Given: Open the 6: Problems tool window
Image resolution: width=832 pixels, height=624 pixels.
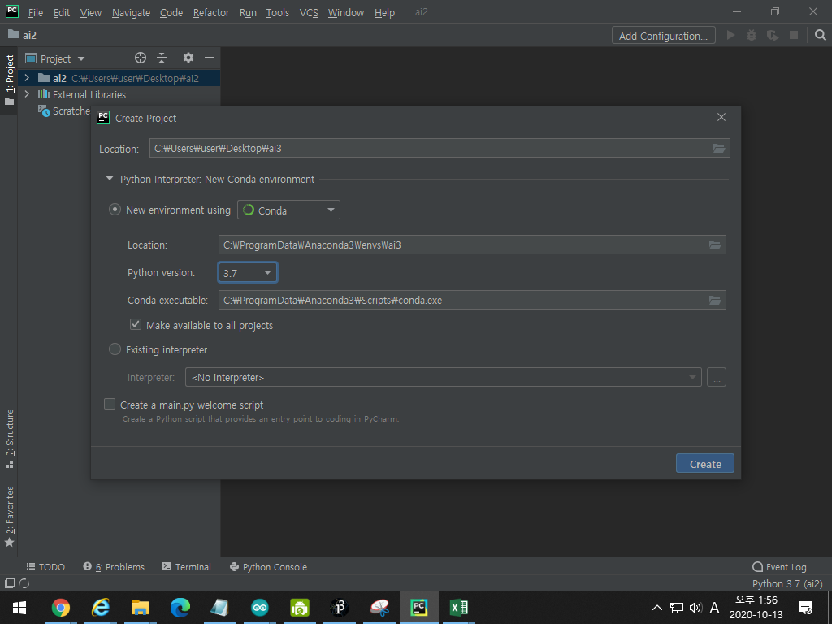Looking at the screenshot, I should (114, 566).
